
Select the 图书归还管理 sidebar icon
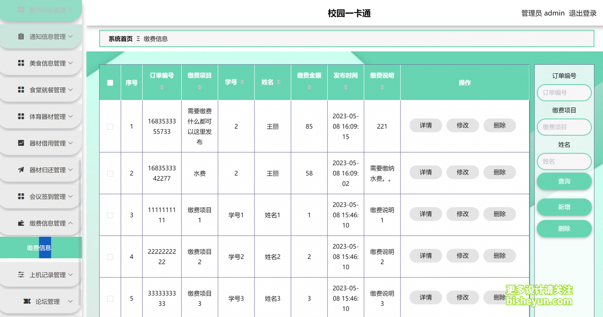click(20, 9)
